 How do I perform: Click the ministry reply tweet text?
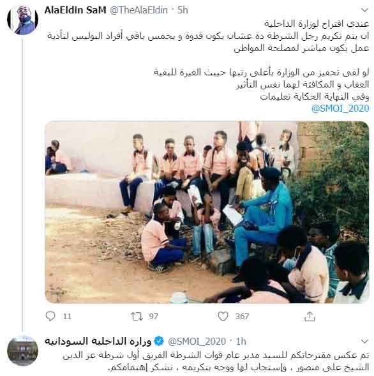(216, 361)
